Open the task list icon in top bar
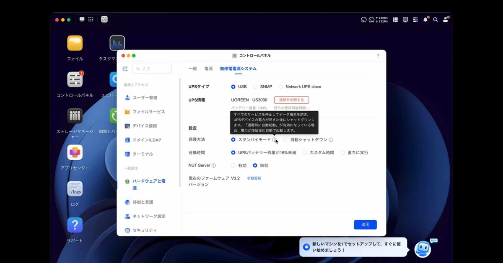Image resolution: width=503 pixels, height=263 pixels. (415, 20)
